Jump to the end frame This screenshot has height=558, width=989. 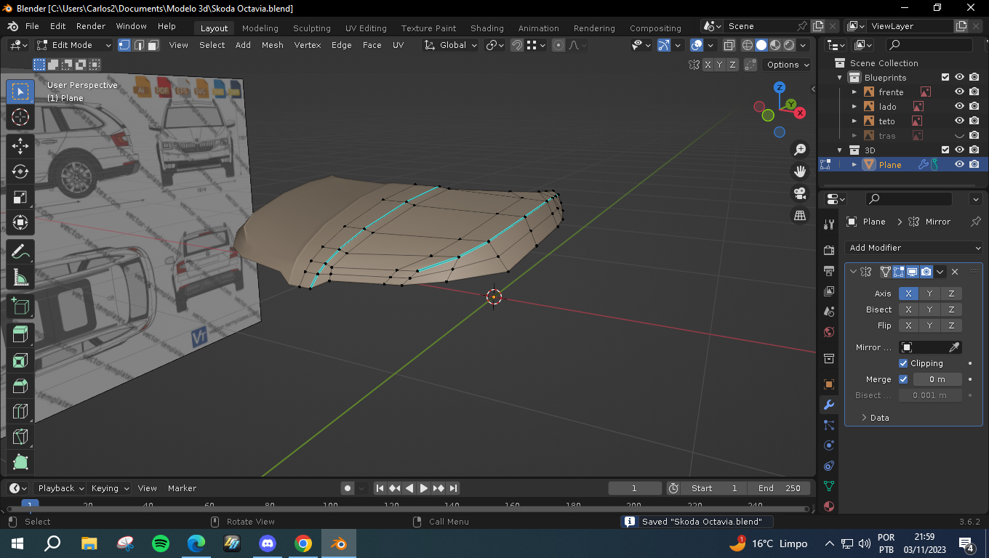click(453, 488)
